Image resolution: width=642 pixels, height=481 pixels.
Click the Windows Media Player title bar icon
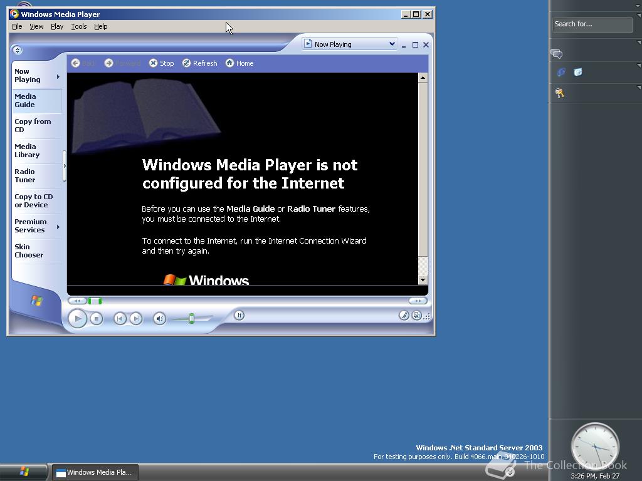click(x=14, y=14)
